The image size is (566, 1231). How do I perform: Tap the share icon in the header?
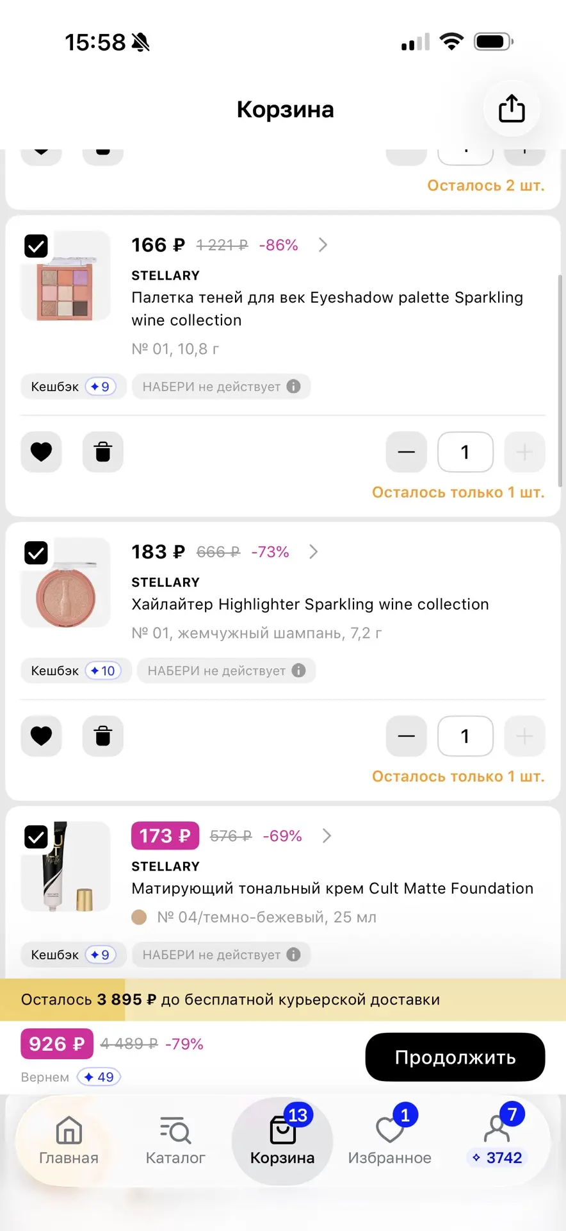[x=512, y=108]
